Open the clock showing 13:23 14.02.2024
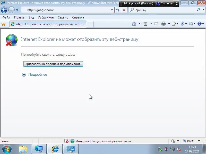Image resolution: width=206 pixels, height=154 pixels. click(192, 149)
